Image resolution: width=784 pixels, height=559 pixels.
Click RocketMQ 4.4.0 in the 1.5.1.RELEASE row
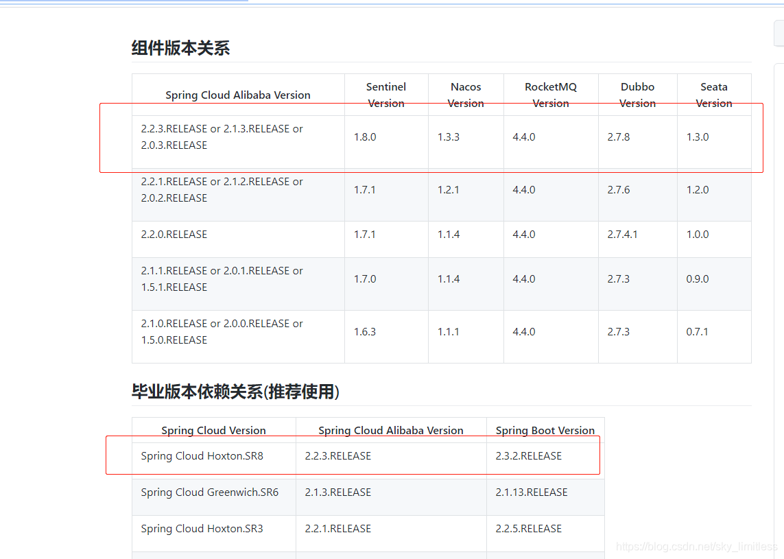coord(524,279)
